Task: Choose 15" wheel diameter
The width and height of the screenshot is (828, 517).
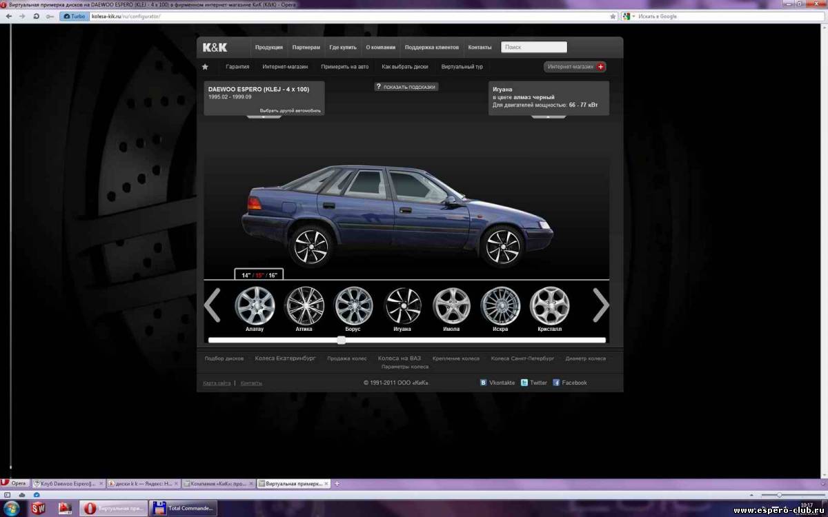Action: [259, 275]
